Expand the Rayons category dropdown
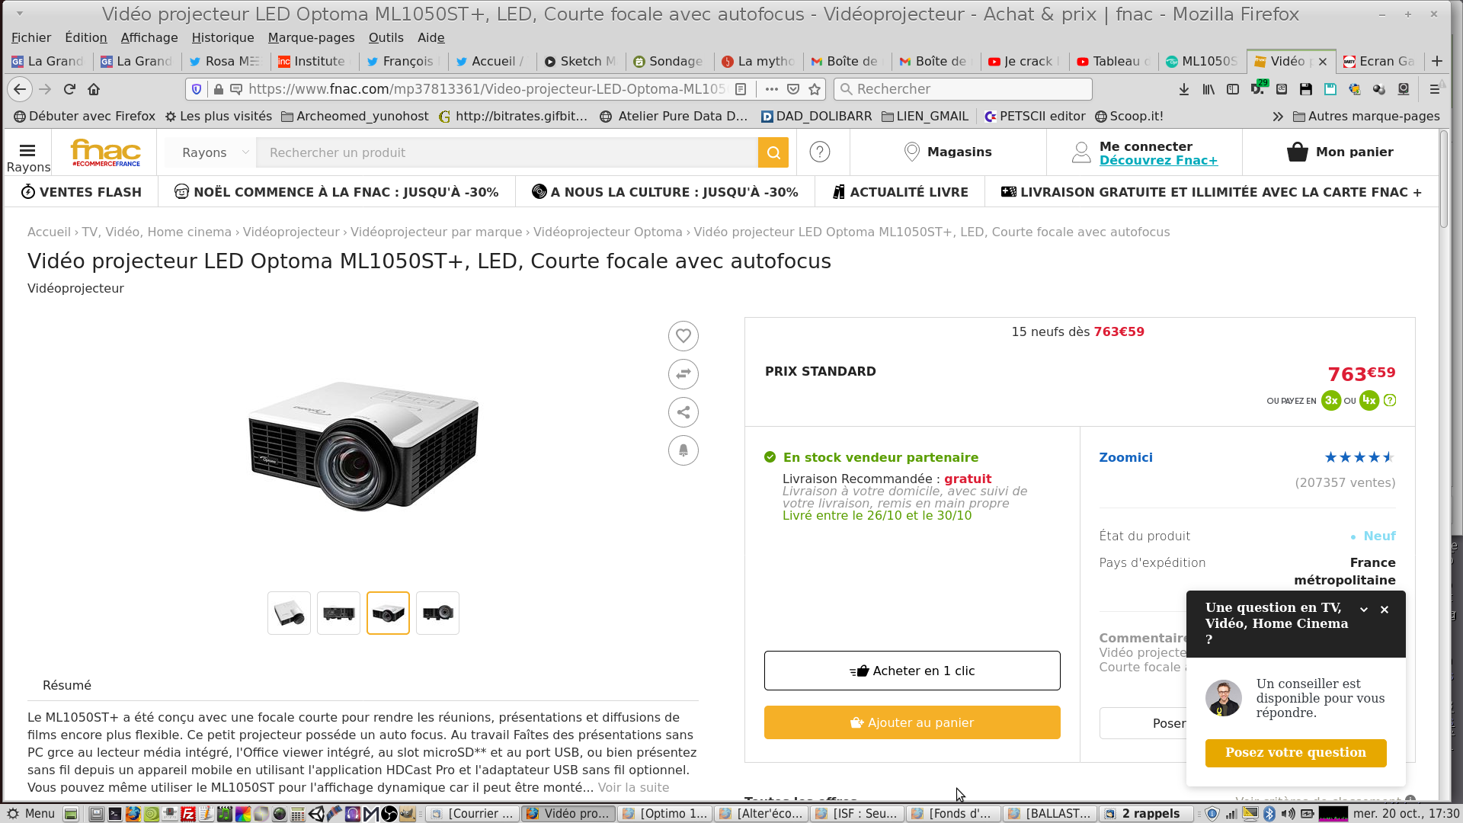Viewport: 1463px width, 823px height. click(x=212, y=152)
